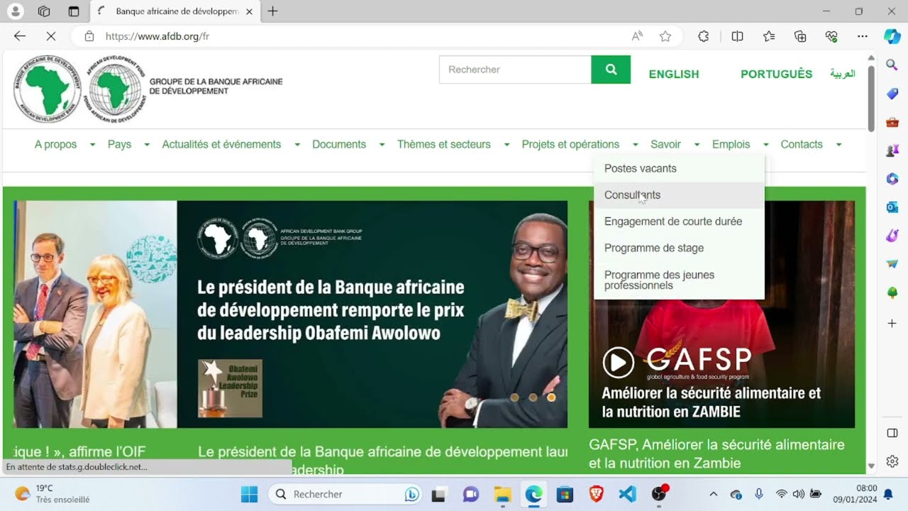Open Browser essentials heart icon

point(831,36)
